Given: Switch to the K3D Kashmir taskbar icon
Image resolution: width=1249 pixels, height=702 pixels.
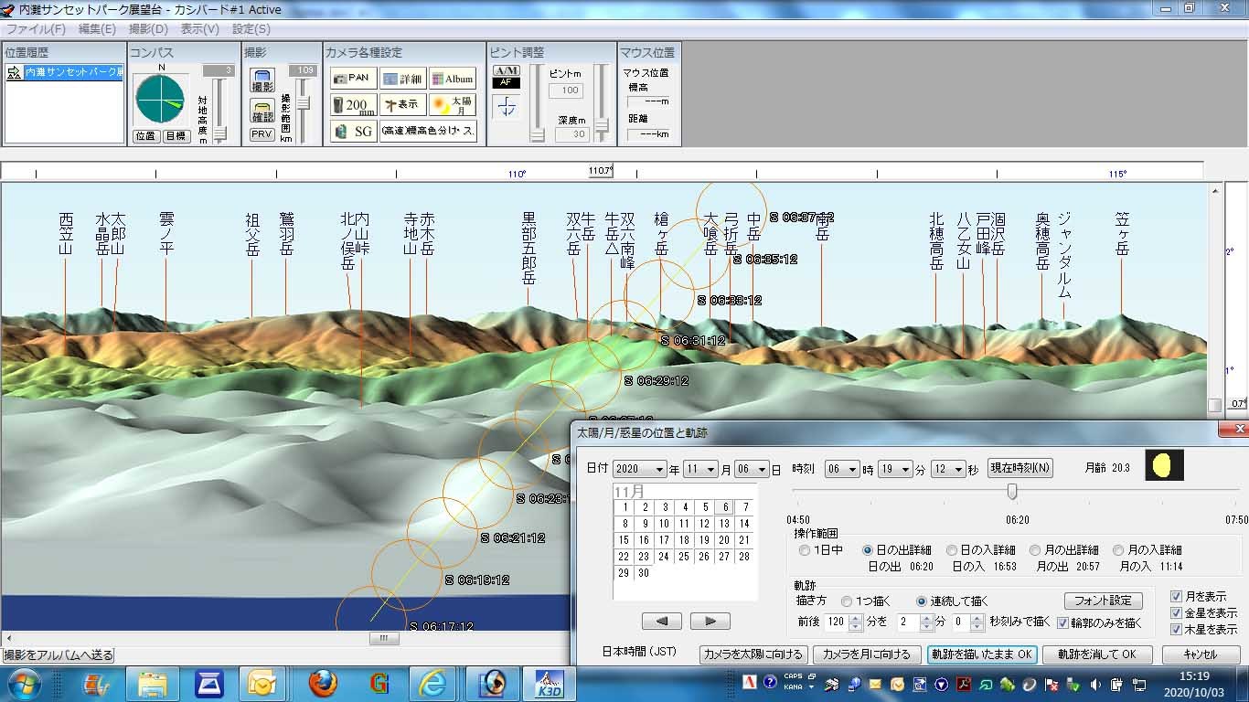Looking at the screenshot, I should click(x=550, y=684).
